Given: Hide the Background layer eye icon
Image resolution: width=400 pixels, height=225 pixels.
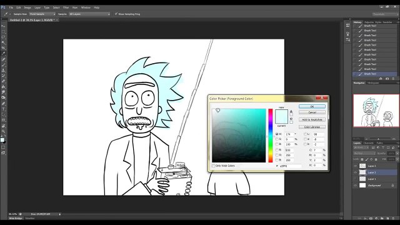Looking at the screenshot, I should [356, 186].
